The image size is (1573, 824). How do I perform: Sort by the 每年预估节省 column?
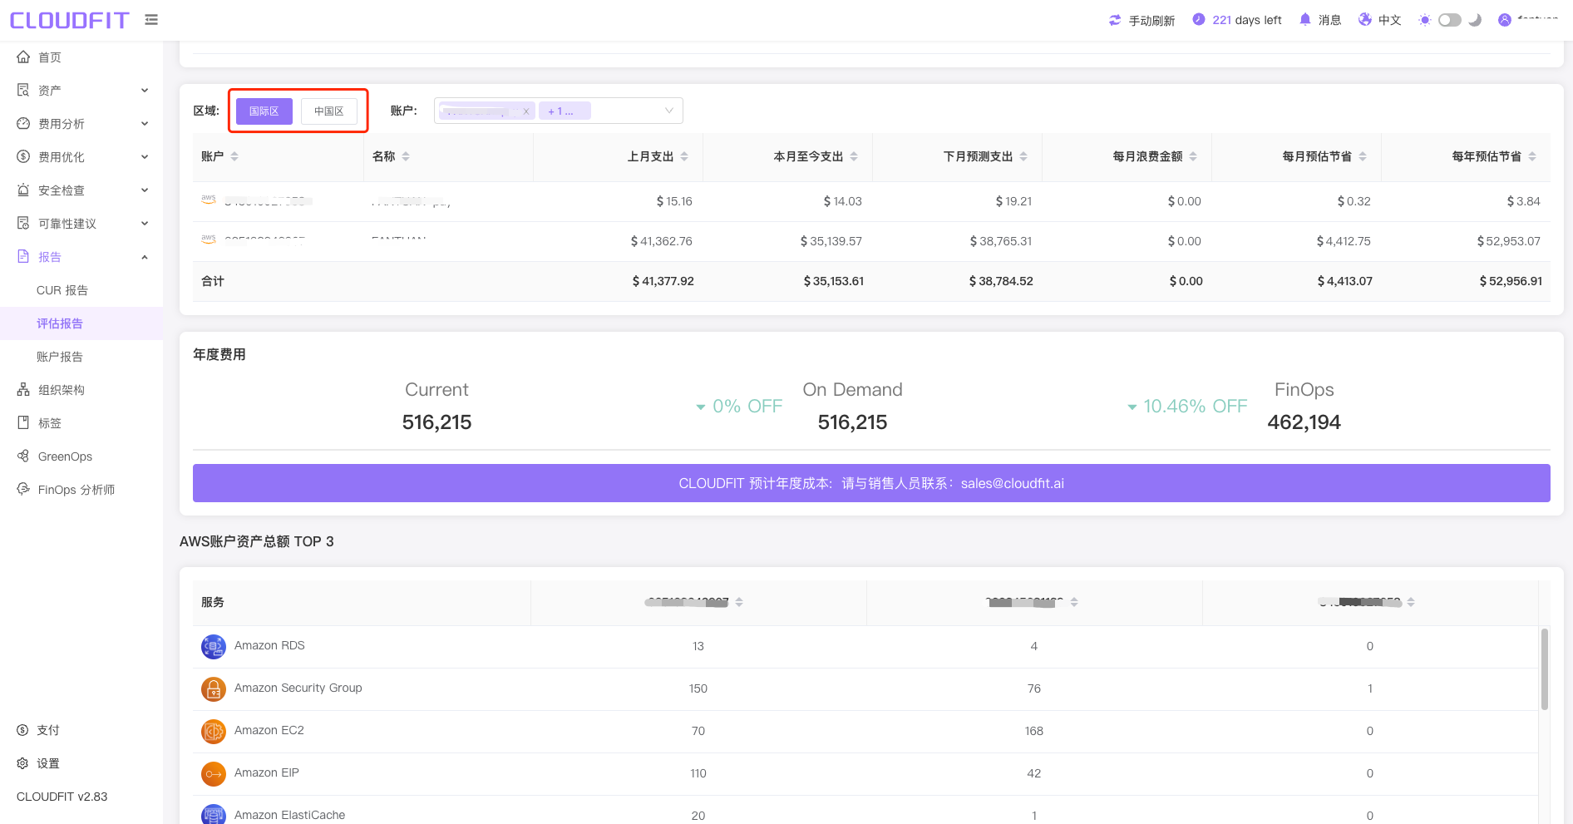pos(1532,156)
